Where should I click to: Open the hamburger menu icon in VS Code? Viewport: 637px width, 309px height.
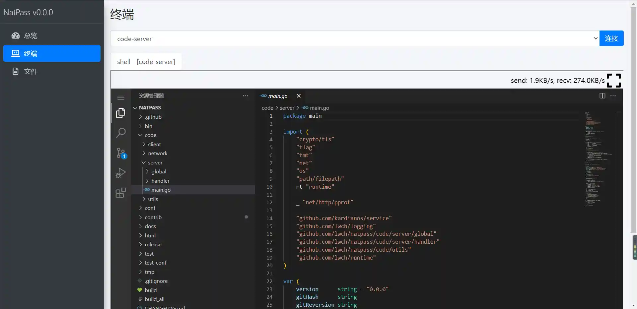click(120, 97)
